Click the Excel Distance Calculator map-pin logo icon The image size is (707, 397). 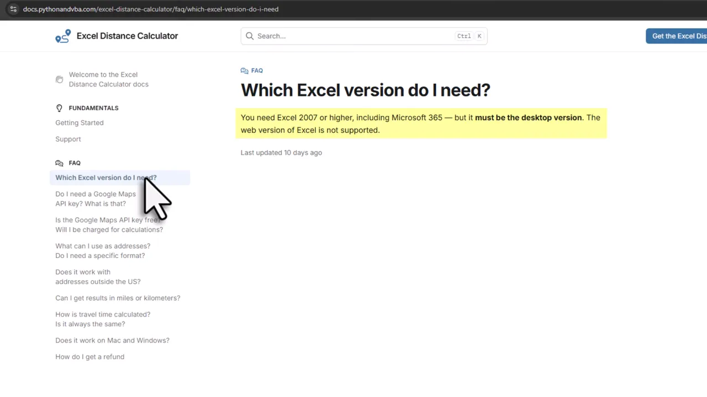(63, 35)
